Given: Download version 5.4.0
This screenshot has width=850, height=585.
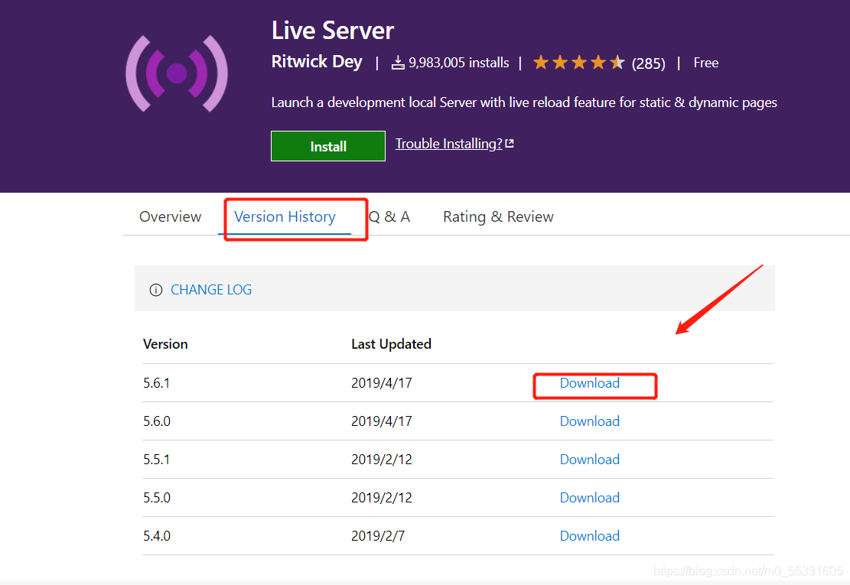Looking at the screenshot, I should point(589,536).
